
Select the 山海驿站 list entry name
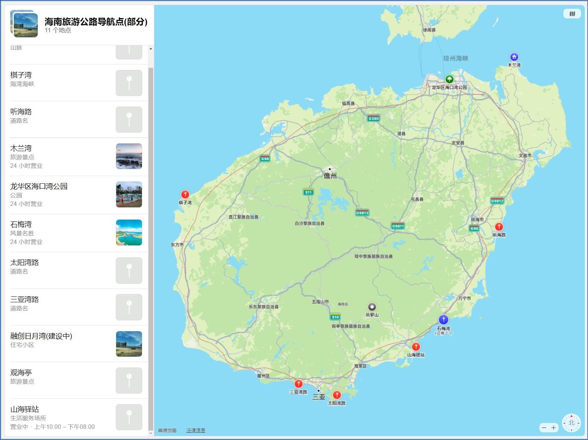click(x=25, y=409)
